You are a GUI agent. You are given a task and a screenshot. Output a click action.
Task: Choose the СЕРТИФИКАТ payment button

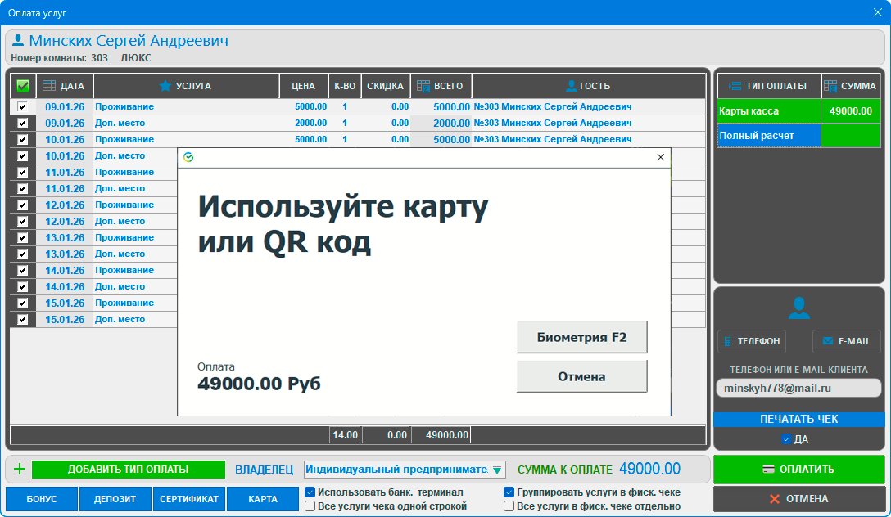pos(188,499)
